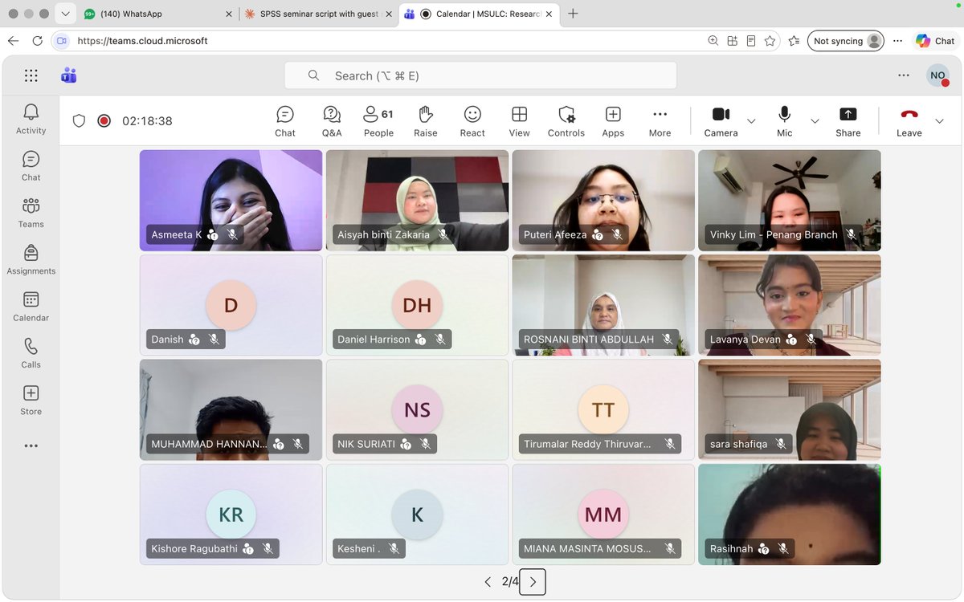Image resolution: width=964 pixels, height=602 pixels.
Task: Open Settings and more beside profile
Action: coord(904,75)
